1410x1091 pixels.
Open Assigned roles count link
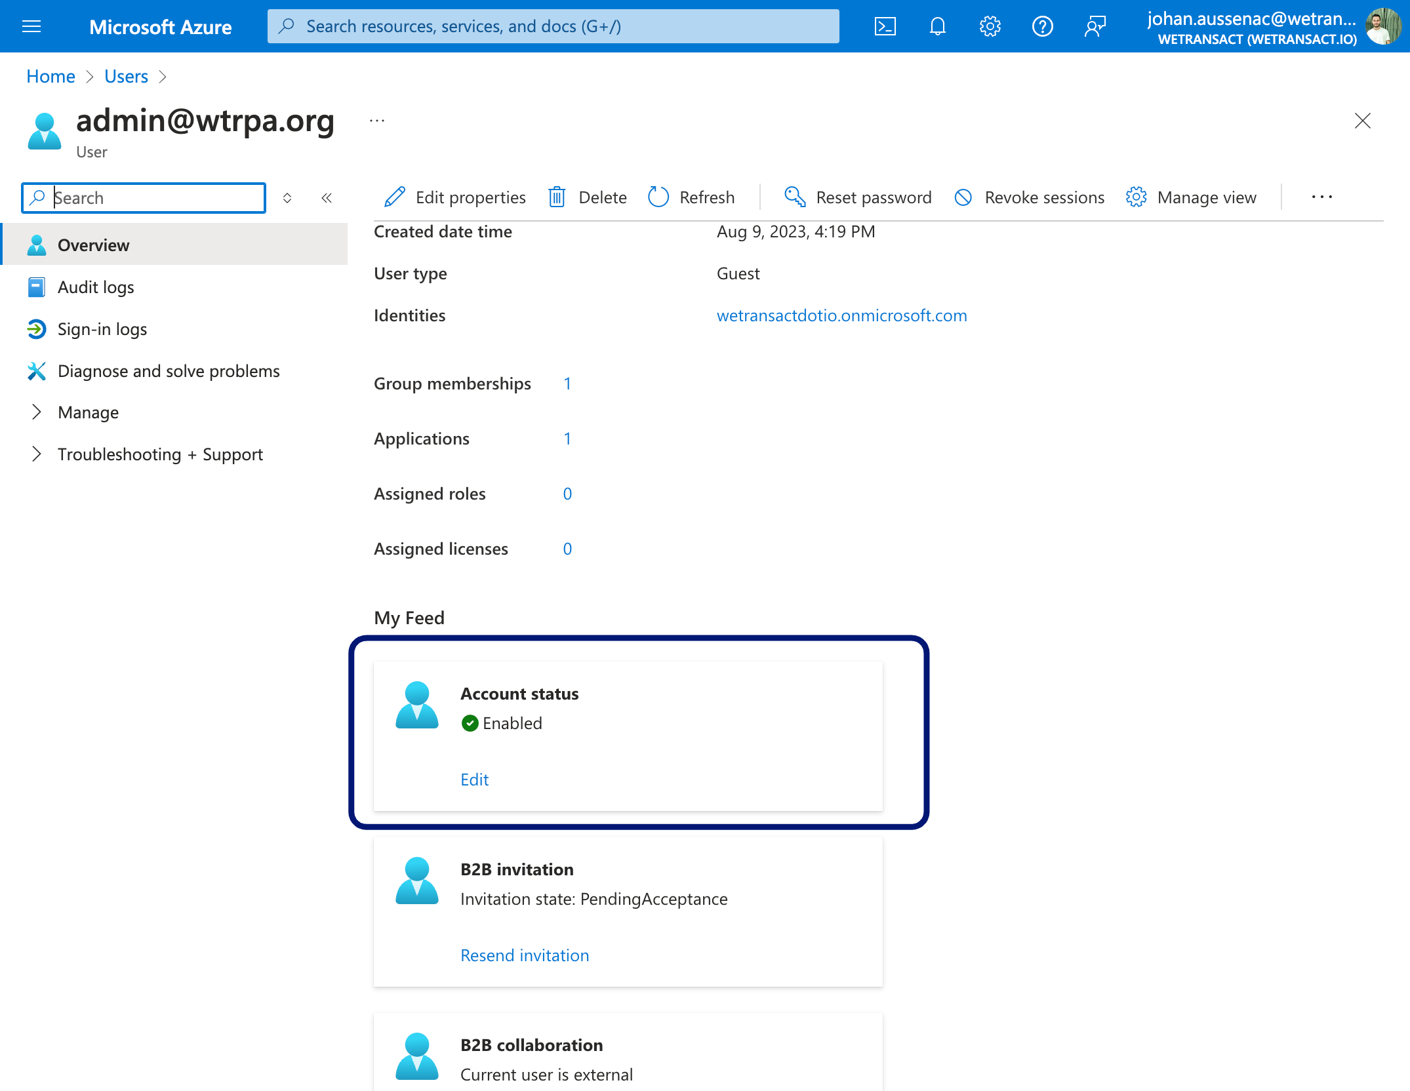pos(567,494)
